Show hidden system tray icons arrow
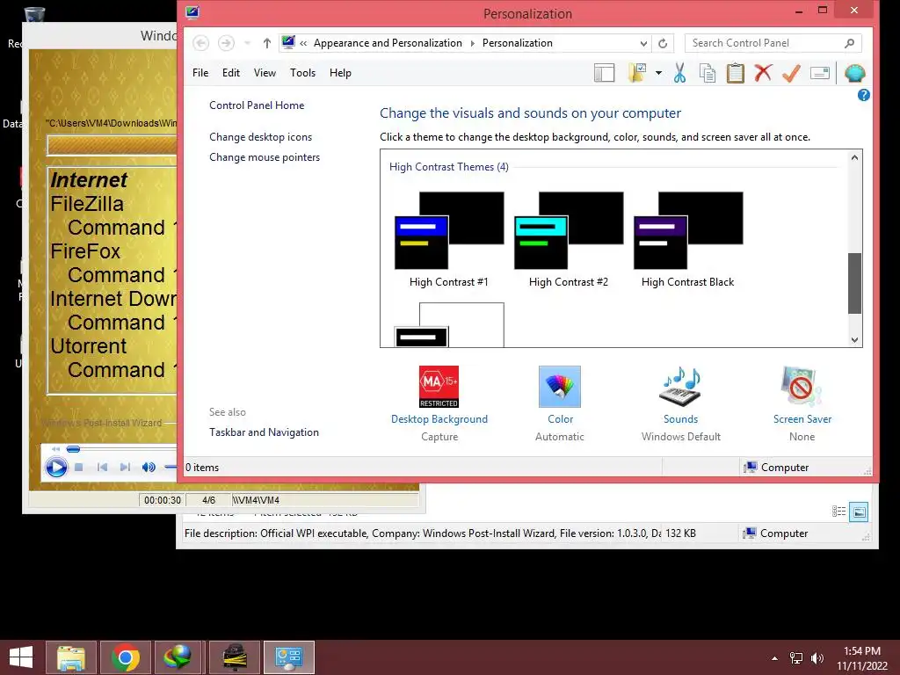 774,658
